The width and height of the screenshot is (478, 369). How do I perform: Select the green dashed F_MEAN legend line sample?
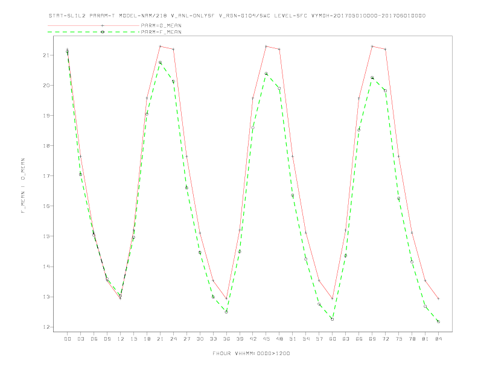coord(94,32)
